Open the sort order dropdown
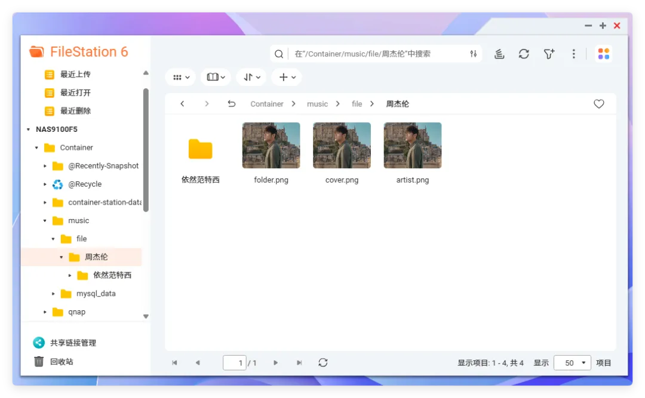Image resolution: width=645 pixels, height=398 pixels. coord(252,78)
